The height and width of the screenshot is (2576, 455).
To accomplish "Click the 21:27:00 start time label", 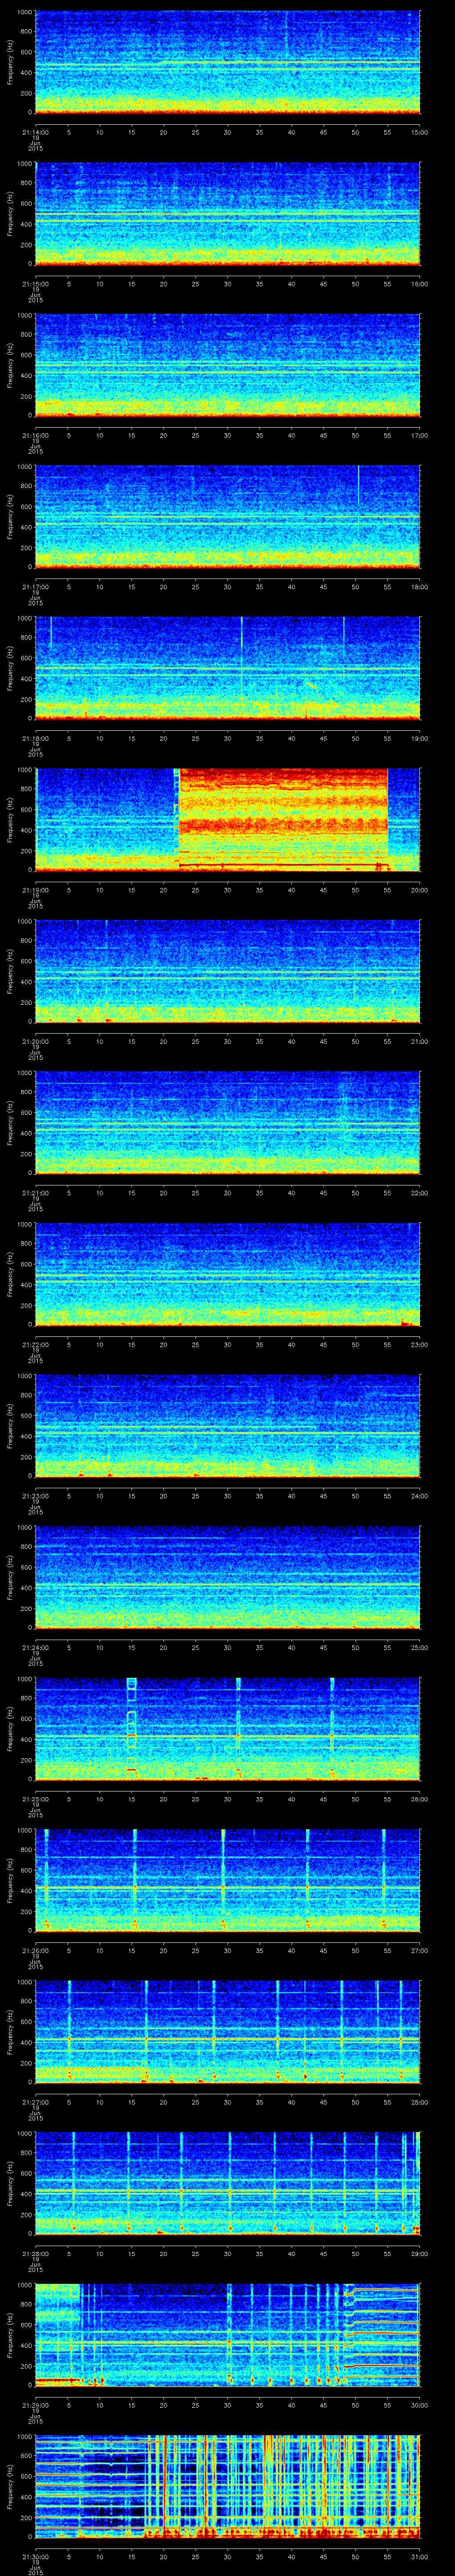I will (35, 2101).
